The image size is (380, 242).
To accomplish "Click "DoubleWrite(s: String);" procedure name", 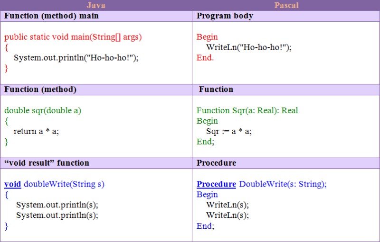I will pyautogui.click(x=283, y=184).
